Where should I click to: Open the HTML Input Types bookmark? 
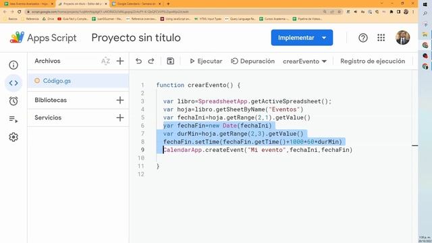(x=208, y=19)
